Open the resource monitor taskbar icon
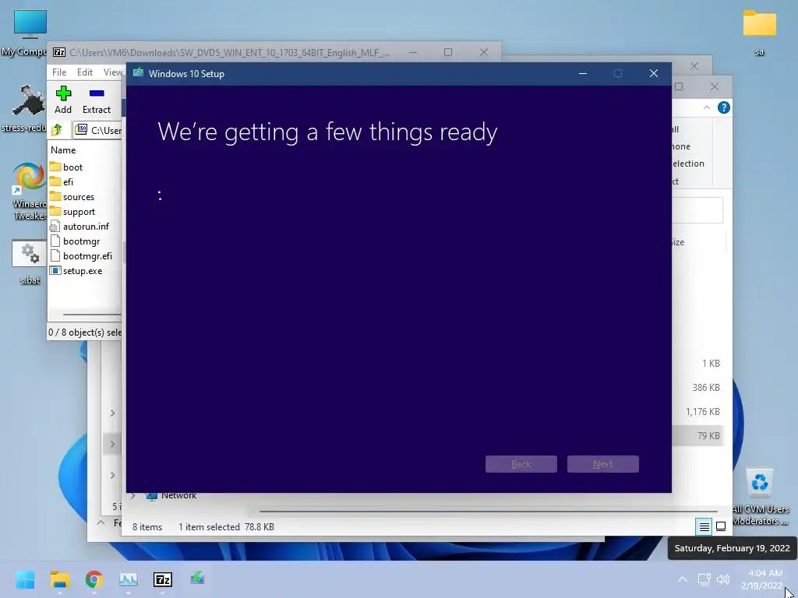The height and width of the screenshot is (598, 798). [129, 579]
